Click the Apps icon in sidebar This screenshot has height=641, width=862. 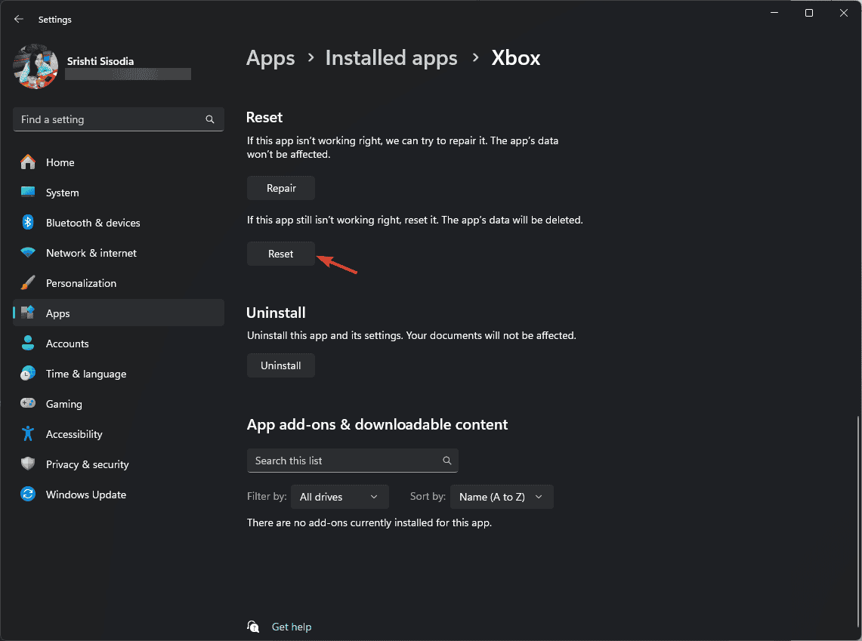coord(28,313)
